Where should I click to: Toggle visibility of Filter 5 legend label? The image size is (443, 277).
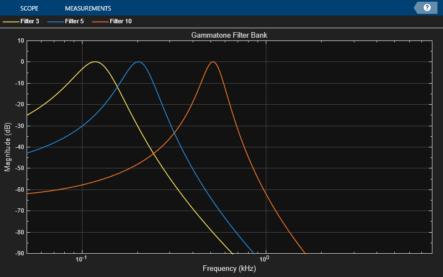click(x=74, y=22)
